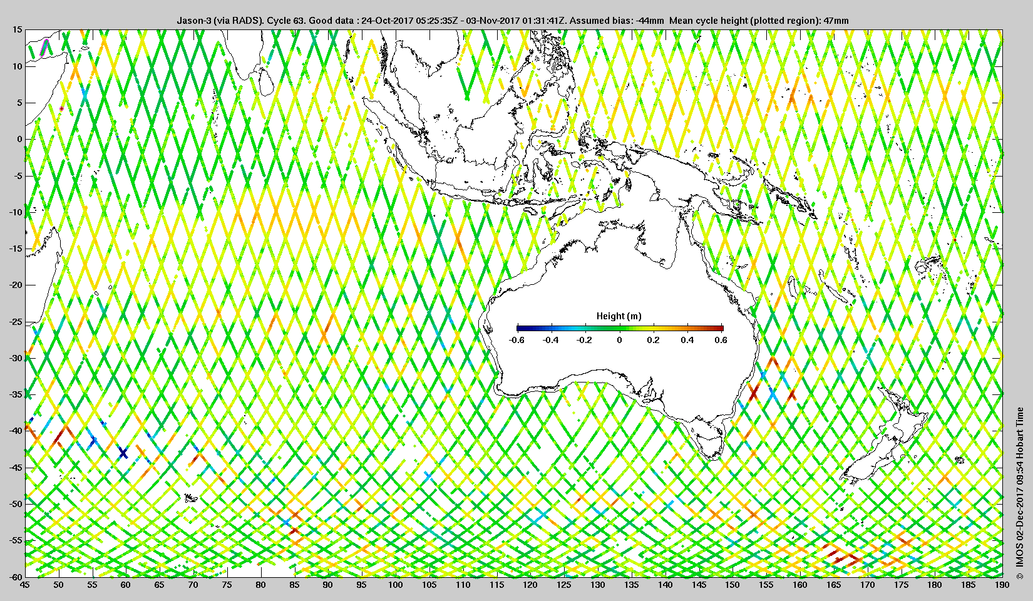Click the '0.4' colorbar tick label

pos(687,340)
